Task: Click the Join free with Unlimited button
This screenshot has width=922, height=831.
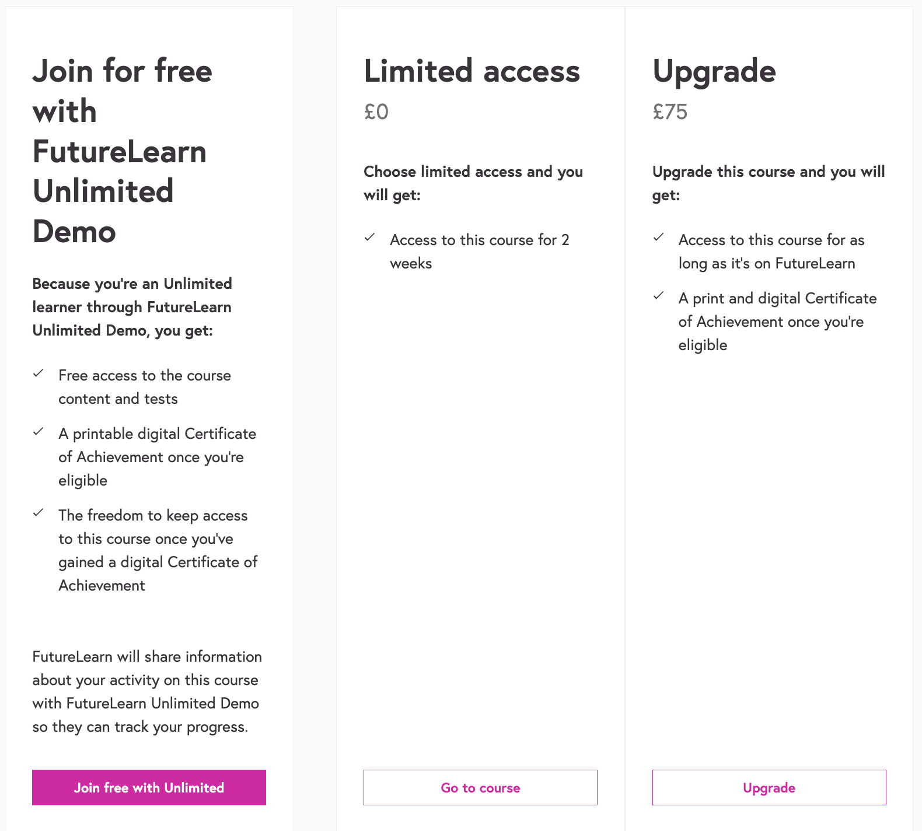Action: [x=148, y=787]
